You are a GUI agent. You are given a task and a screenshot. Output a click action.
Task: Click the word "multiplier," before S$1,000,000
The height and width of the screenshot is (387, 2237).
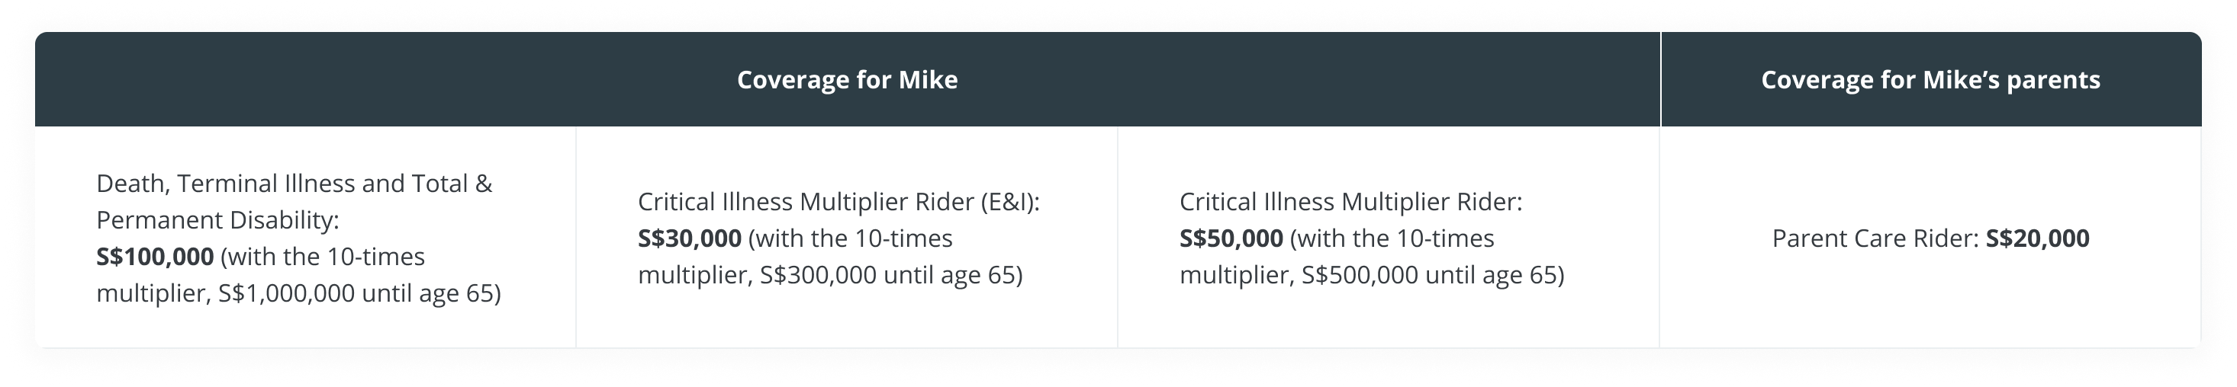pos(153,293)
